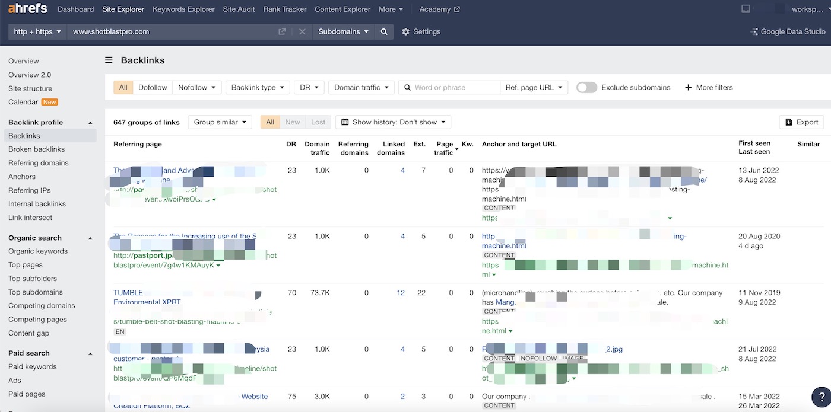Open Paid keywords in sidebar

click(33, 367)
